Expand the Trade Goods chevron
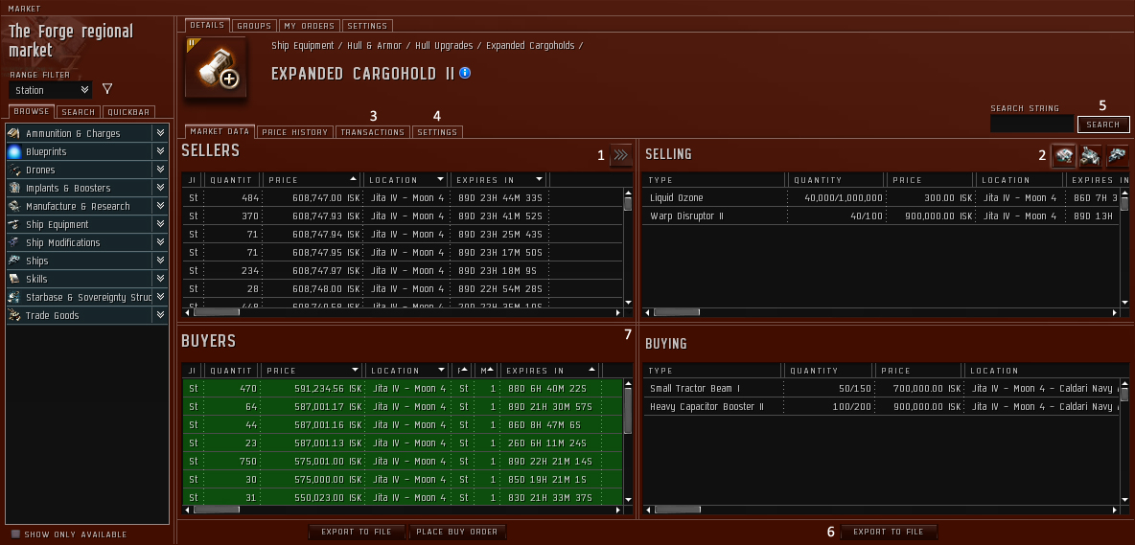Image resolution: width=1135 pixels, height=545 pixels. point(161,315)
